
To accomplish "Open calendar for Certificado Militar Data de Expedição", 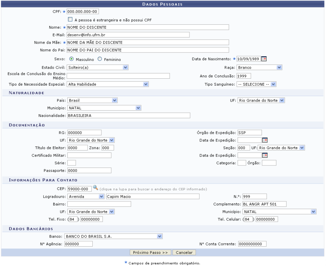I will pos(264,155).
